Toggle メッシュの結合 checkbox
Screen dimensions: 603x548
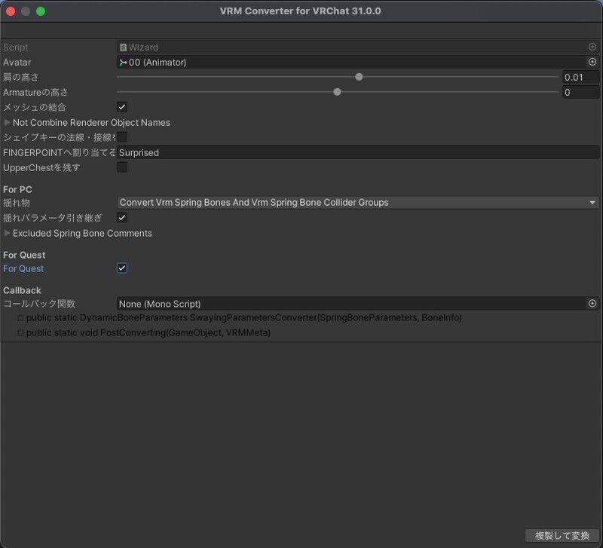[x=122, y=107]
